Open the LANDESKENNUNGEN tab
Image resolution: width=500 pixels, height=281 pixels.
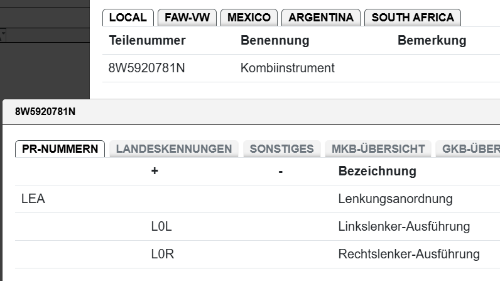coord(174,149)
